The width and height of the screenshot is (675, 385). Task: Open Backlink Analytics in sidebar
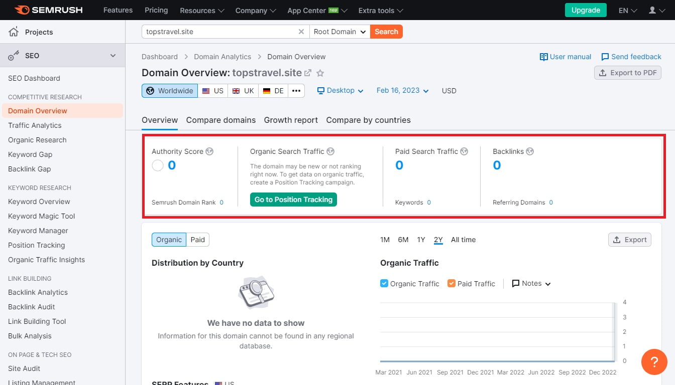pos(38,292)
